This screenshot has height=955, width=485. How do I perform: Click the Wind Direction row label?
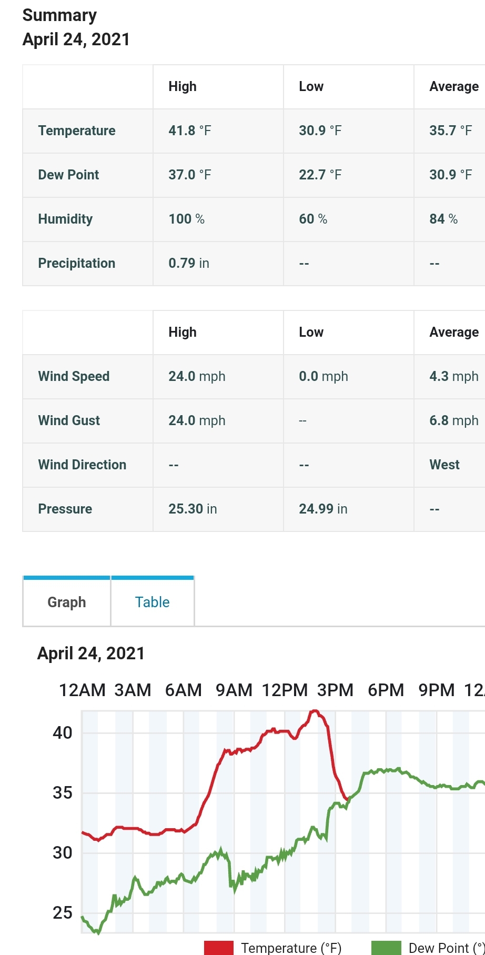pyautogui.click(x=82, y=465)
